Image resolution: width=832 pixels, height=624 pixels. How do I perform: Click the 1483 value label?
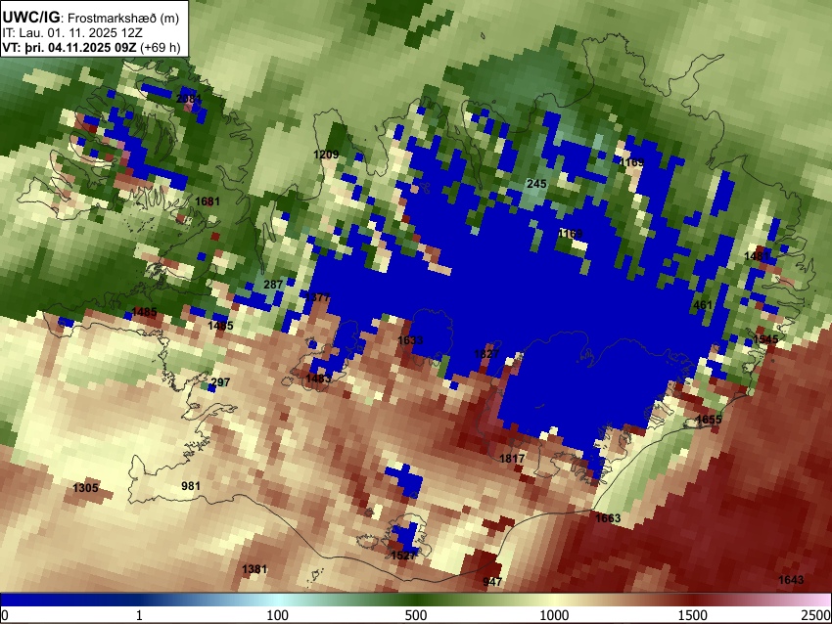point(318,379)
